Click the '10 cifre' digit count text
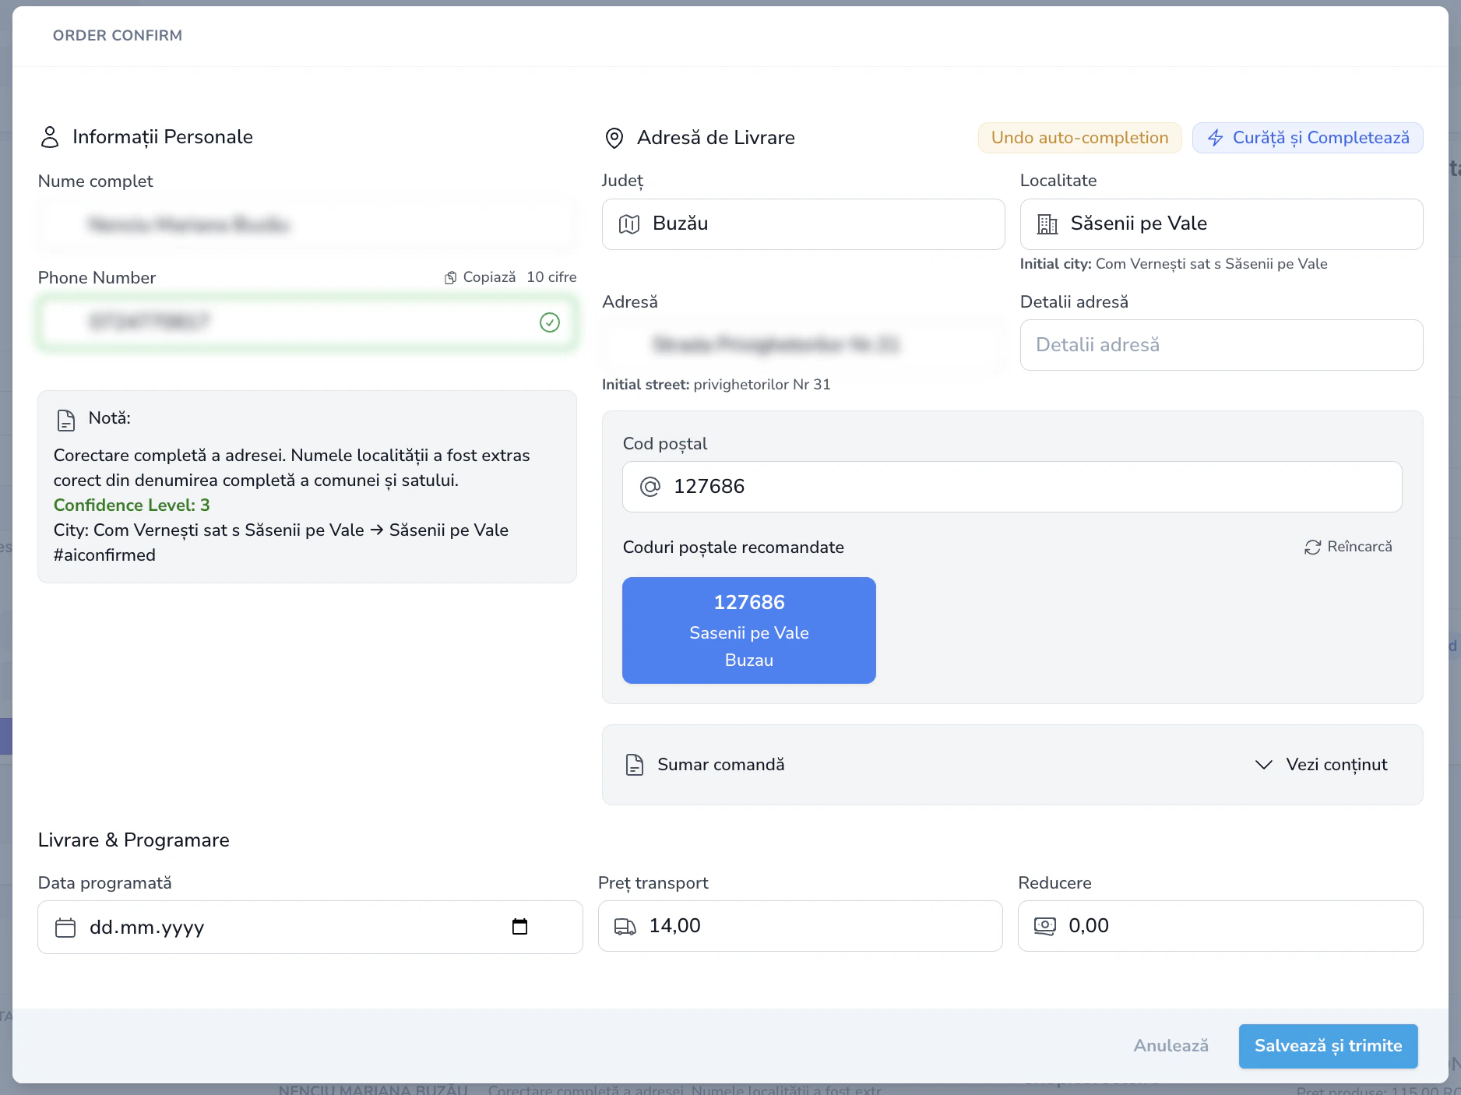This screenshot has height=1095, width=1461. [x=551, y=277]
